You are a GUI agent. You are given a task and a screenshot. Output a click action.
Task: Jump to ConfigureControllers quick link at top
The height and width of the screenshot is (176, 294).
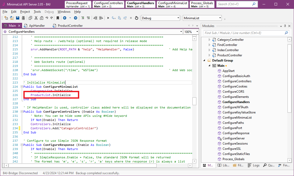click(108, 4)
